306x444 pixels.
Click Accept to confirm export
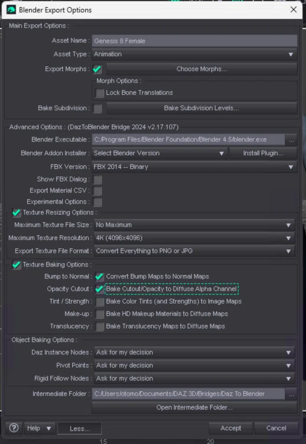(x=231, y=428)
